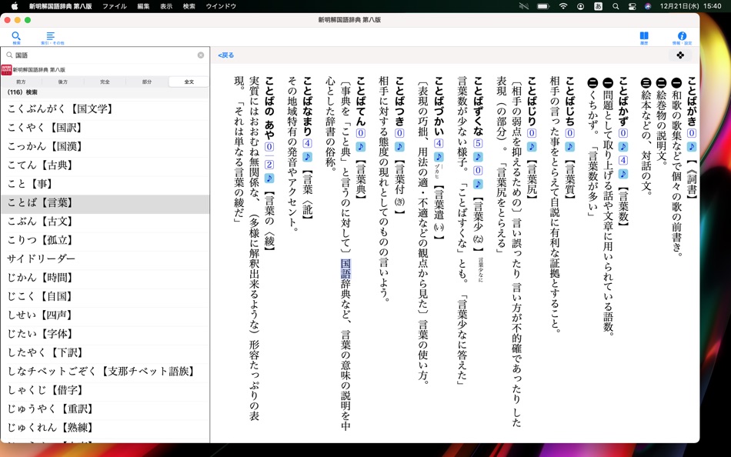This screenshot has height=457, width=731.
Task: Open Spotlight search in the menu bar
Action: click(x=616, y=6)
